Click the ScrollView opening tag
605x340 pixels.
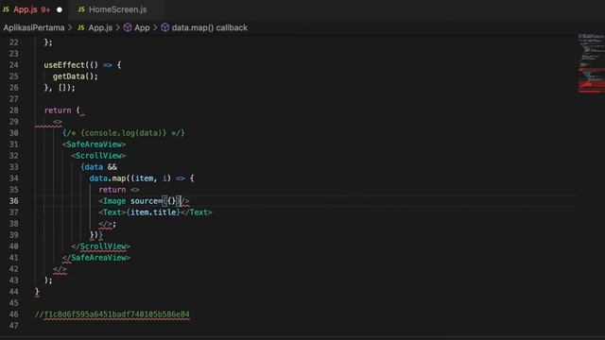pos(98,156)
